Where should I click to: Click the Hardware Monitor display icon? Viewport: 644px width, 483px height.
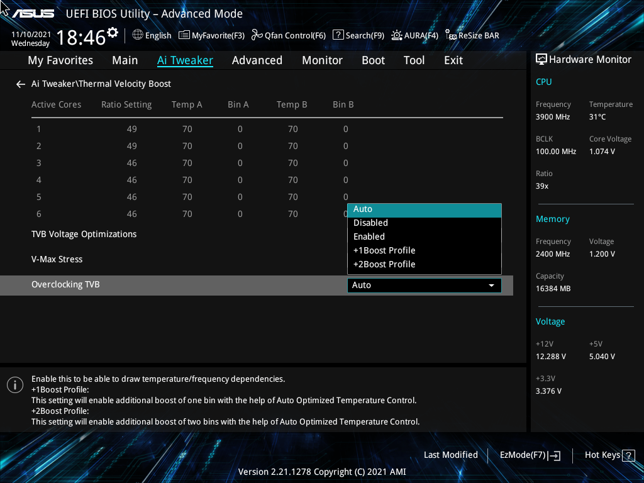point(541,60)
